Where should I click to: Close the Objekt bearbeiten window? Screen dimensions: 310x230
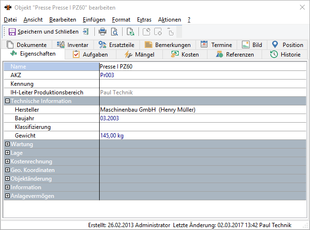pos(302,8)
